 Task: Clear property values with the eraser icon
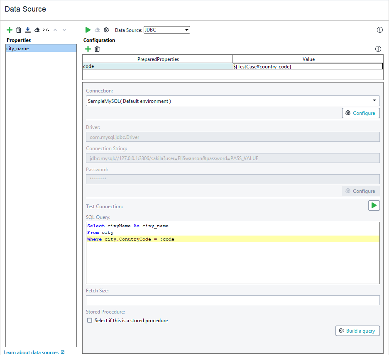tap(37, 29)
